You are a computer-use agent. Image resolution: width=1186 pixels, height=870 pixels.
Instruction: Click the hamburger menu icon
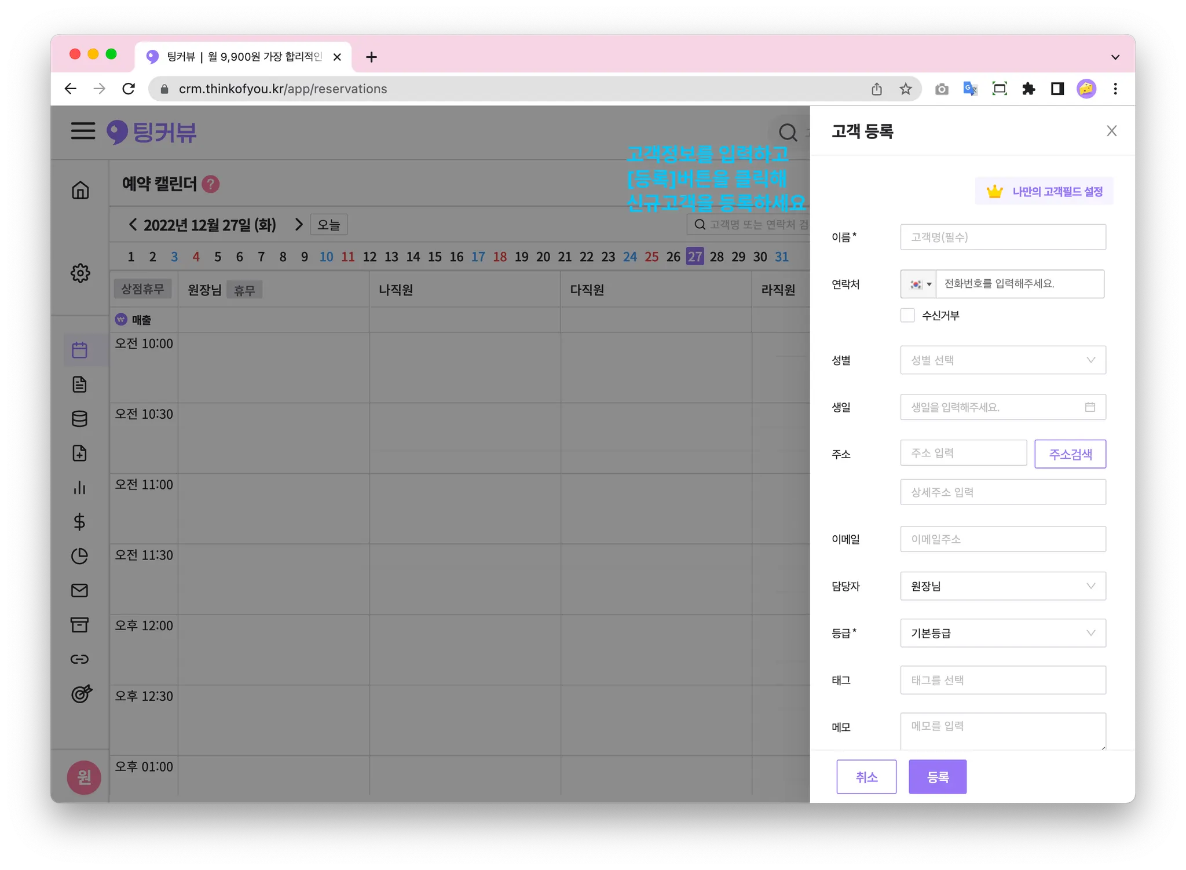83,131
